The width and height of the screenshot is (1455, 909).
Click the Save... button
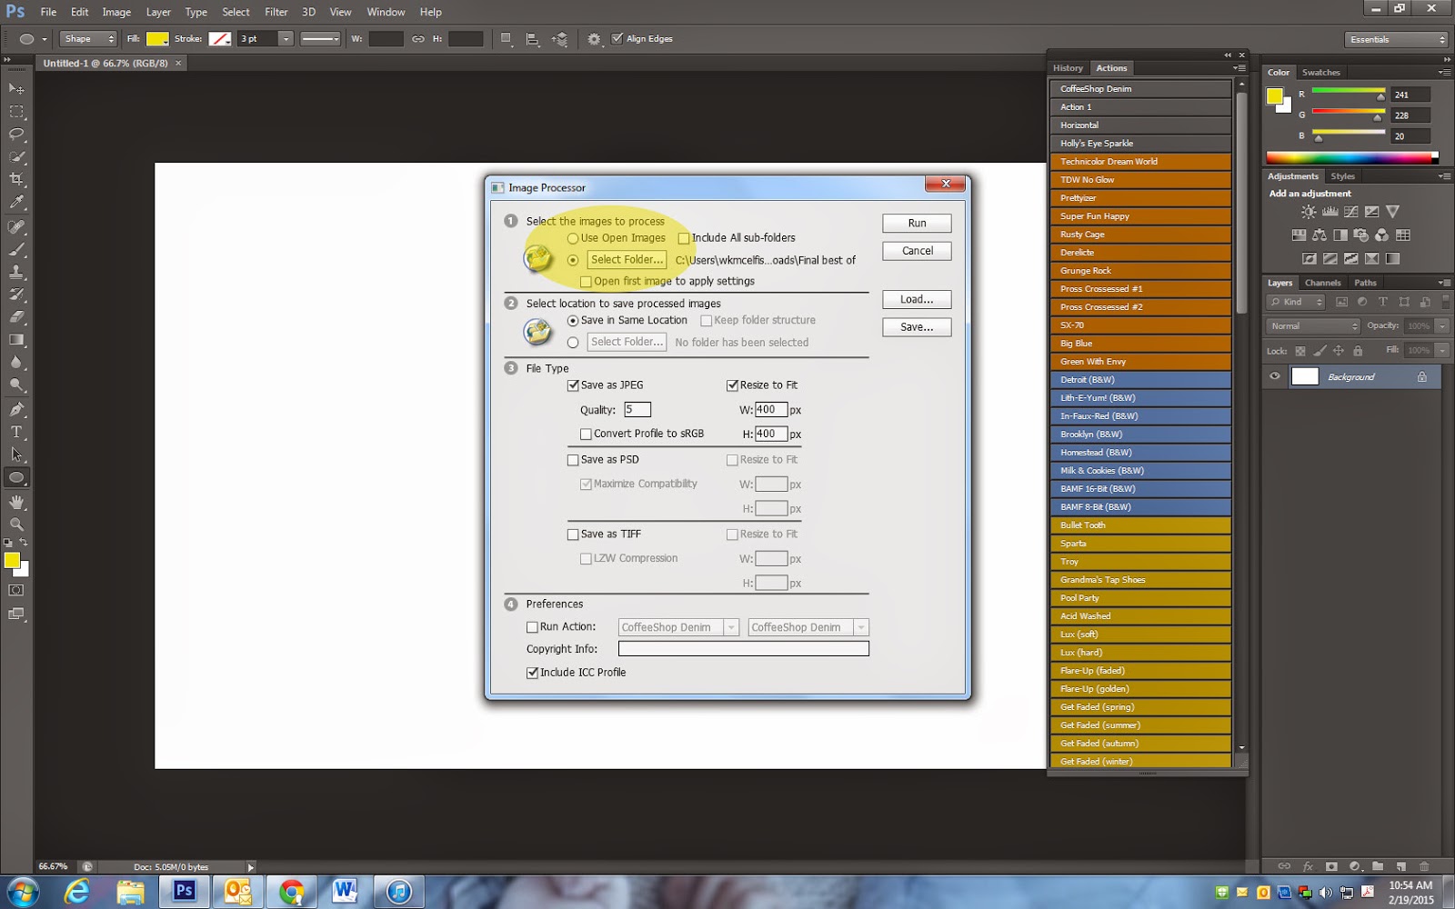point(917,327)
